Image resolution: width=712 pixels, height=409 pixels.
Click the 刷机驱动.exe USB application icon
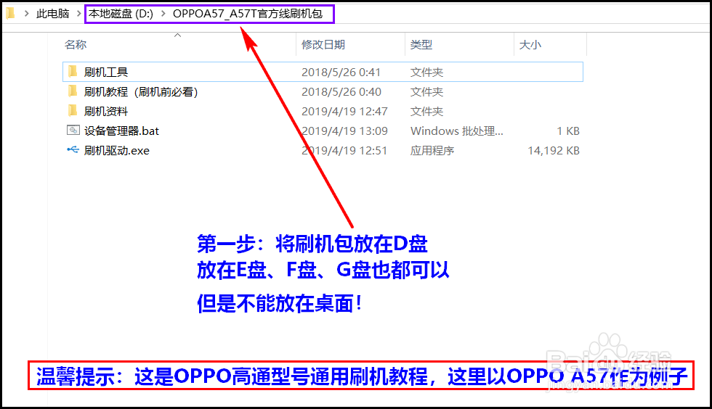(73, 149)
